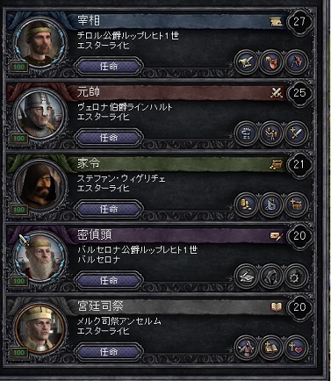
Task: Select the marshal's sword with plus job icon
Action: (296, 133)
